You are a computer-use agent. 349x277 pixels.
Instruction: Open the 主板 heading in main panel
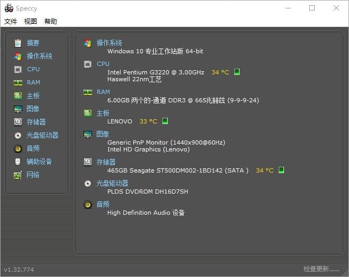[x=103, y=113]
